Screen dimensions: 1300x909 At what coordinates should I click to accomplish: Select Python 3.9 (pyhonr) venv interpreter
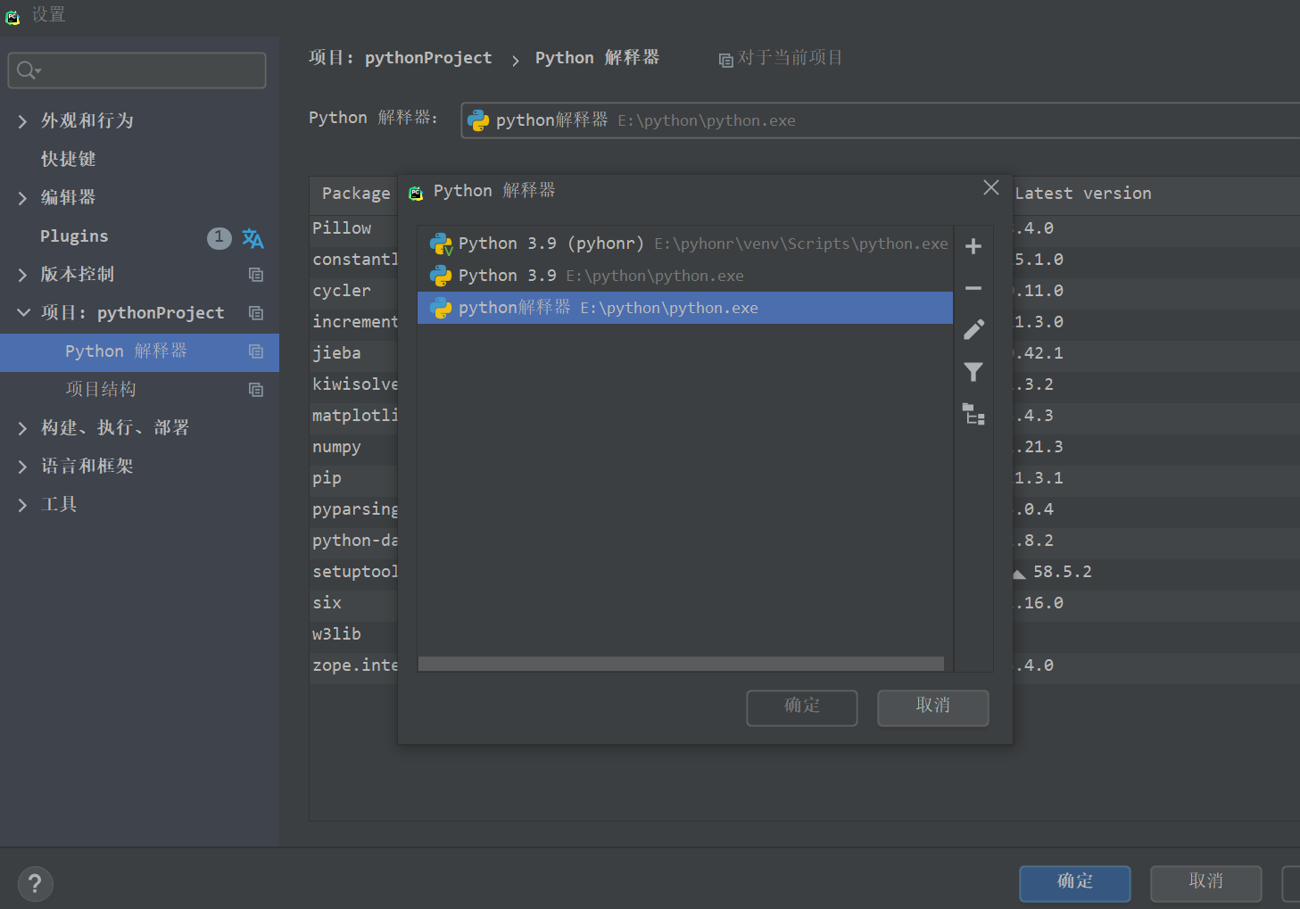pos(685,244)
